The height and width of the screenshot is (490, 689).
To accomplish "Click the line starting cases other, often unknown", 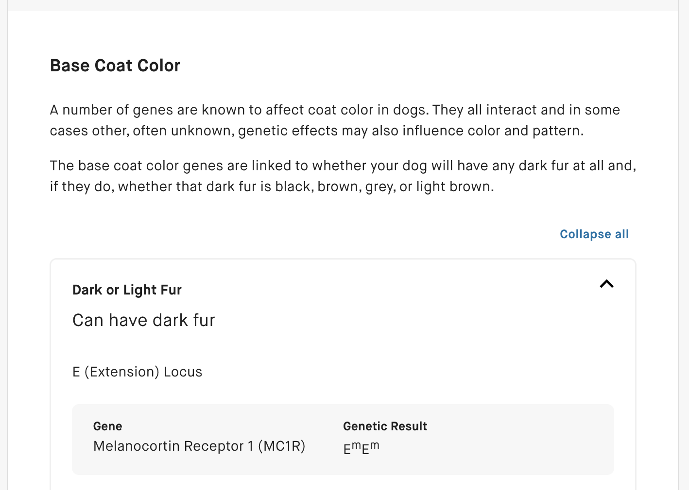I will (317, 131).
